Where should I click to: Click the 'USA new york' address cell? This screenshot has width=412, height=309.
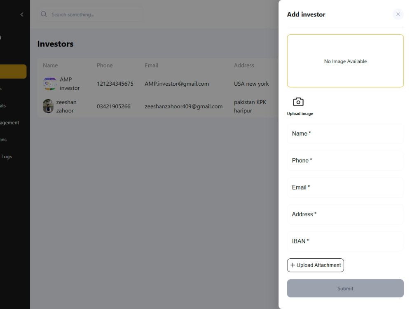click(251, 84)
